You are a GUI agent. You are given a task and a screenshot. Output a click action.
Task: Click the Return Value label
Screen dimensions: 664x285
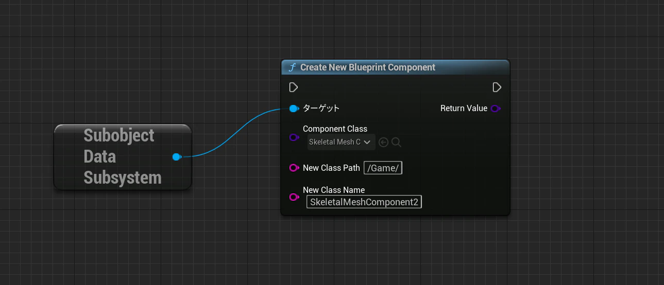point(464,109)
